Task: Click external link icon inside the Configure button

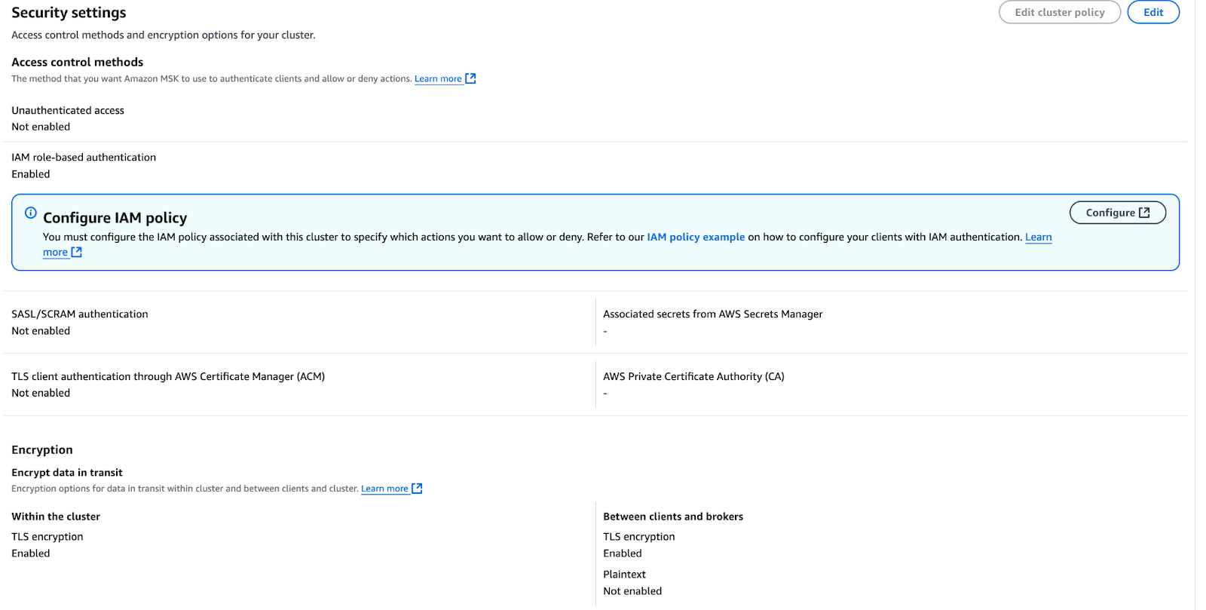Action: point(1144,213)
